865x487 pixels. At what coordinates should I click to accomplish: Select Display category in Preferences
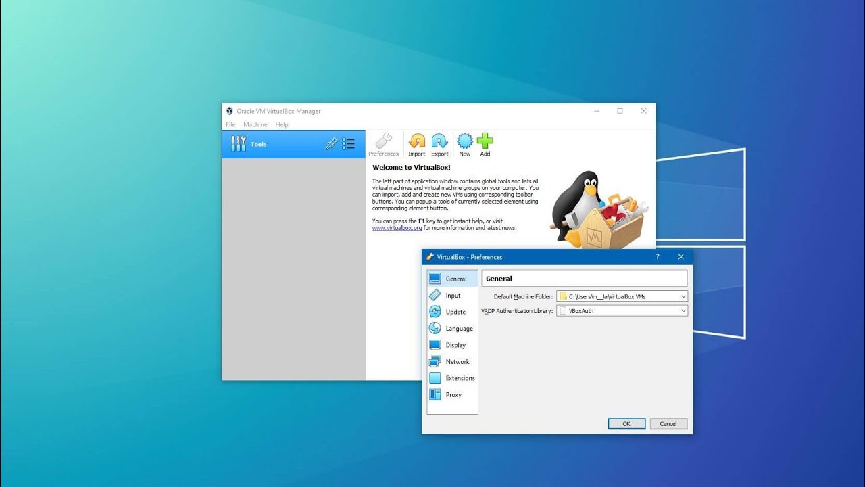tap(452, 345)
